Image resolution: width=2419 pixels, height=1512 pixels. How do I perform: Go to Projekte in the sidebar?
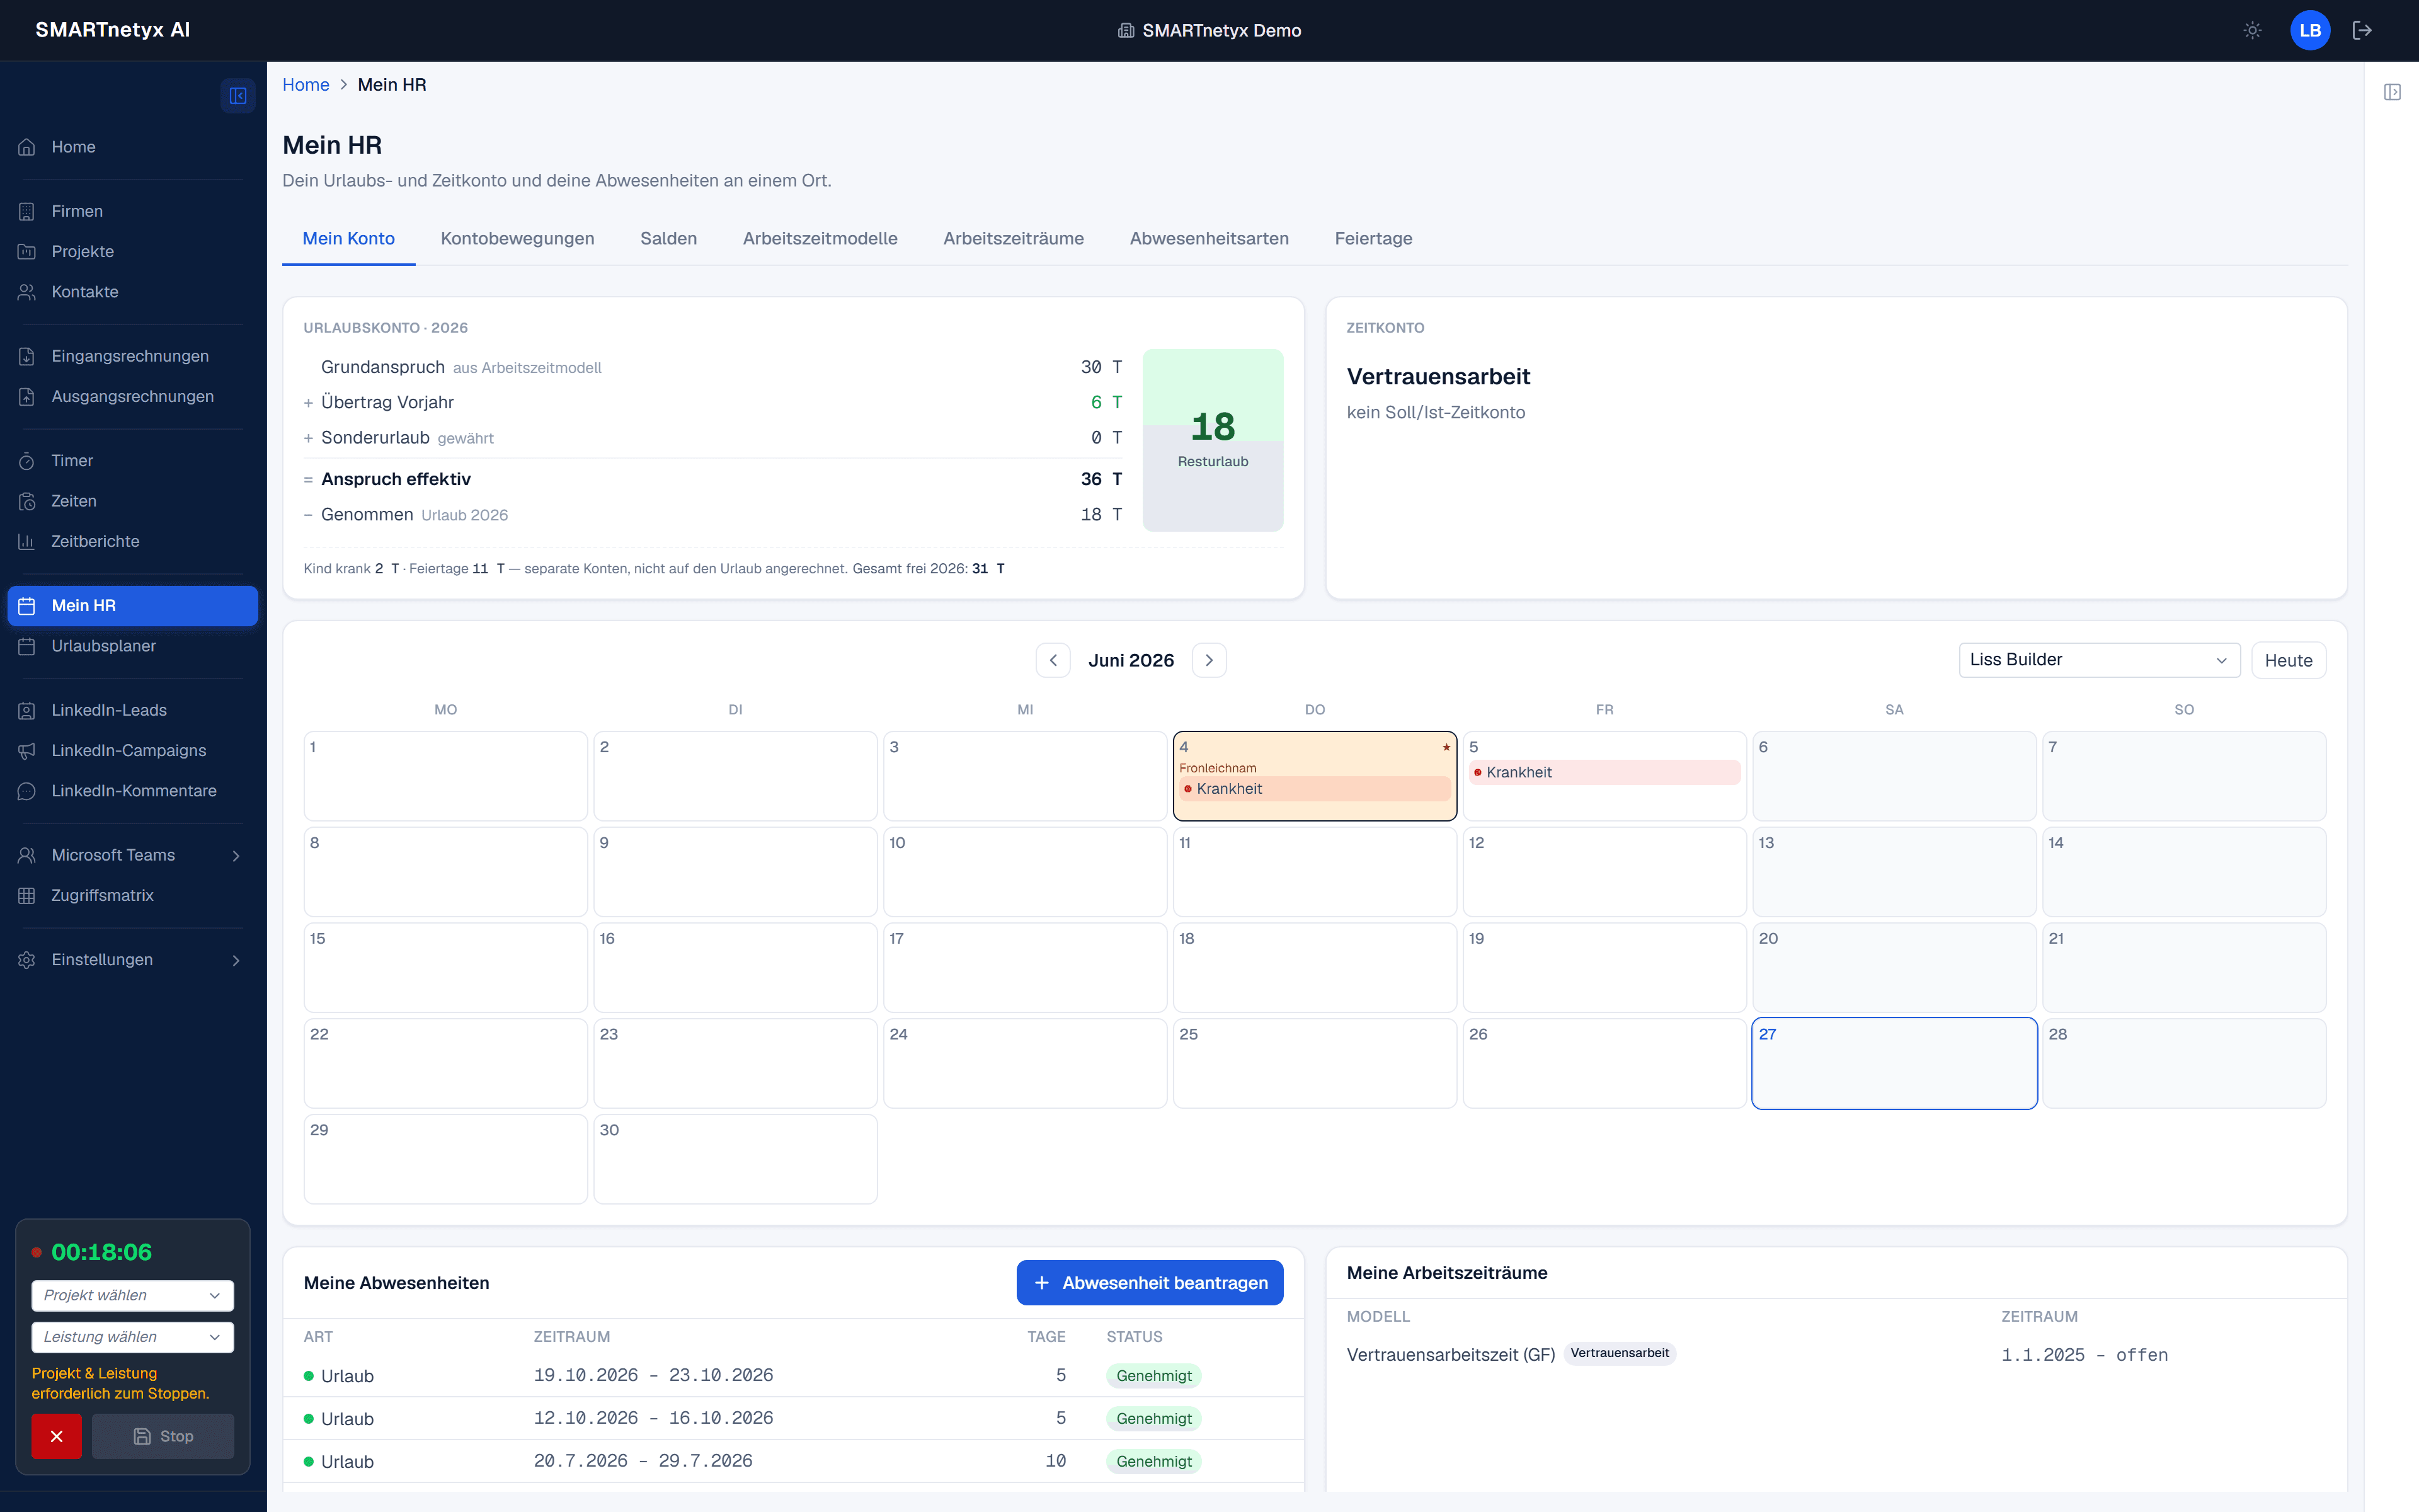point(132,251)
